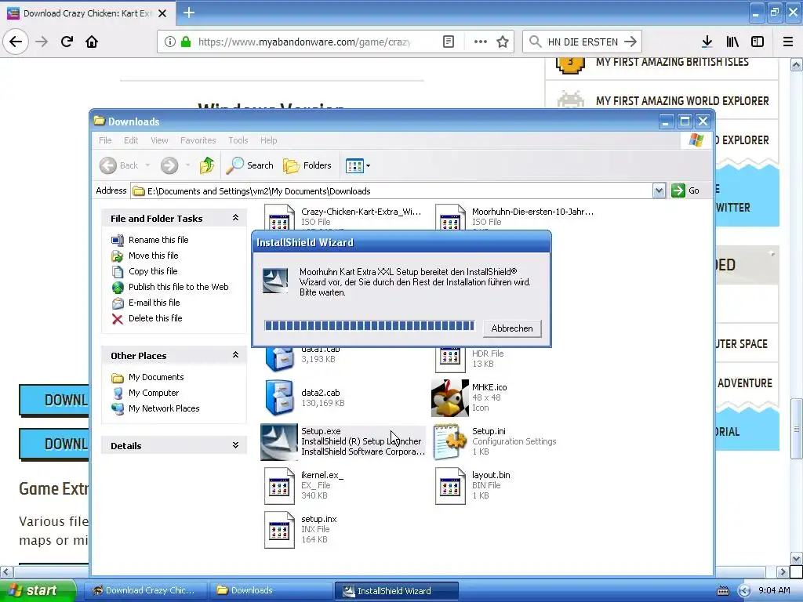The image size is (803, 602).
Task: Open Back history dropdown arrow
Action: [147, 165]
